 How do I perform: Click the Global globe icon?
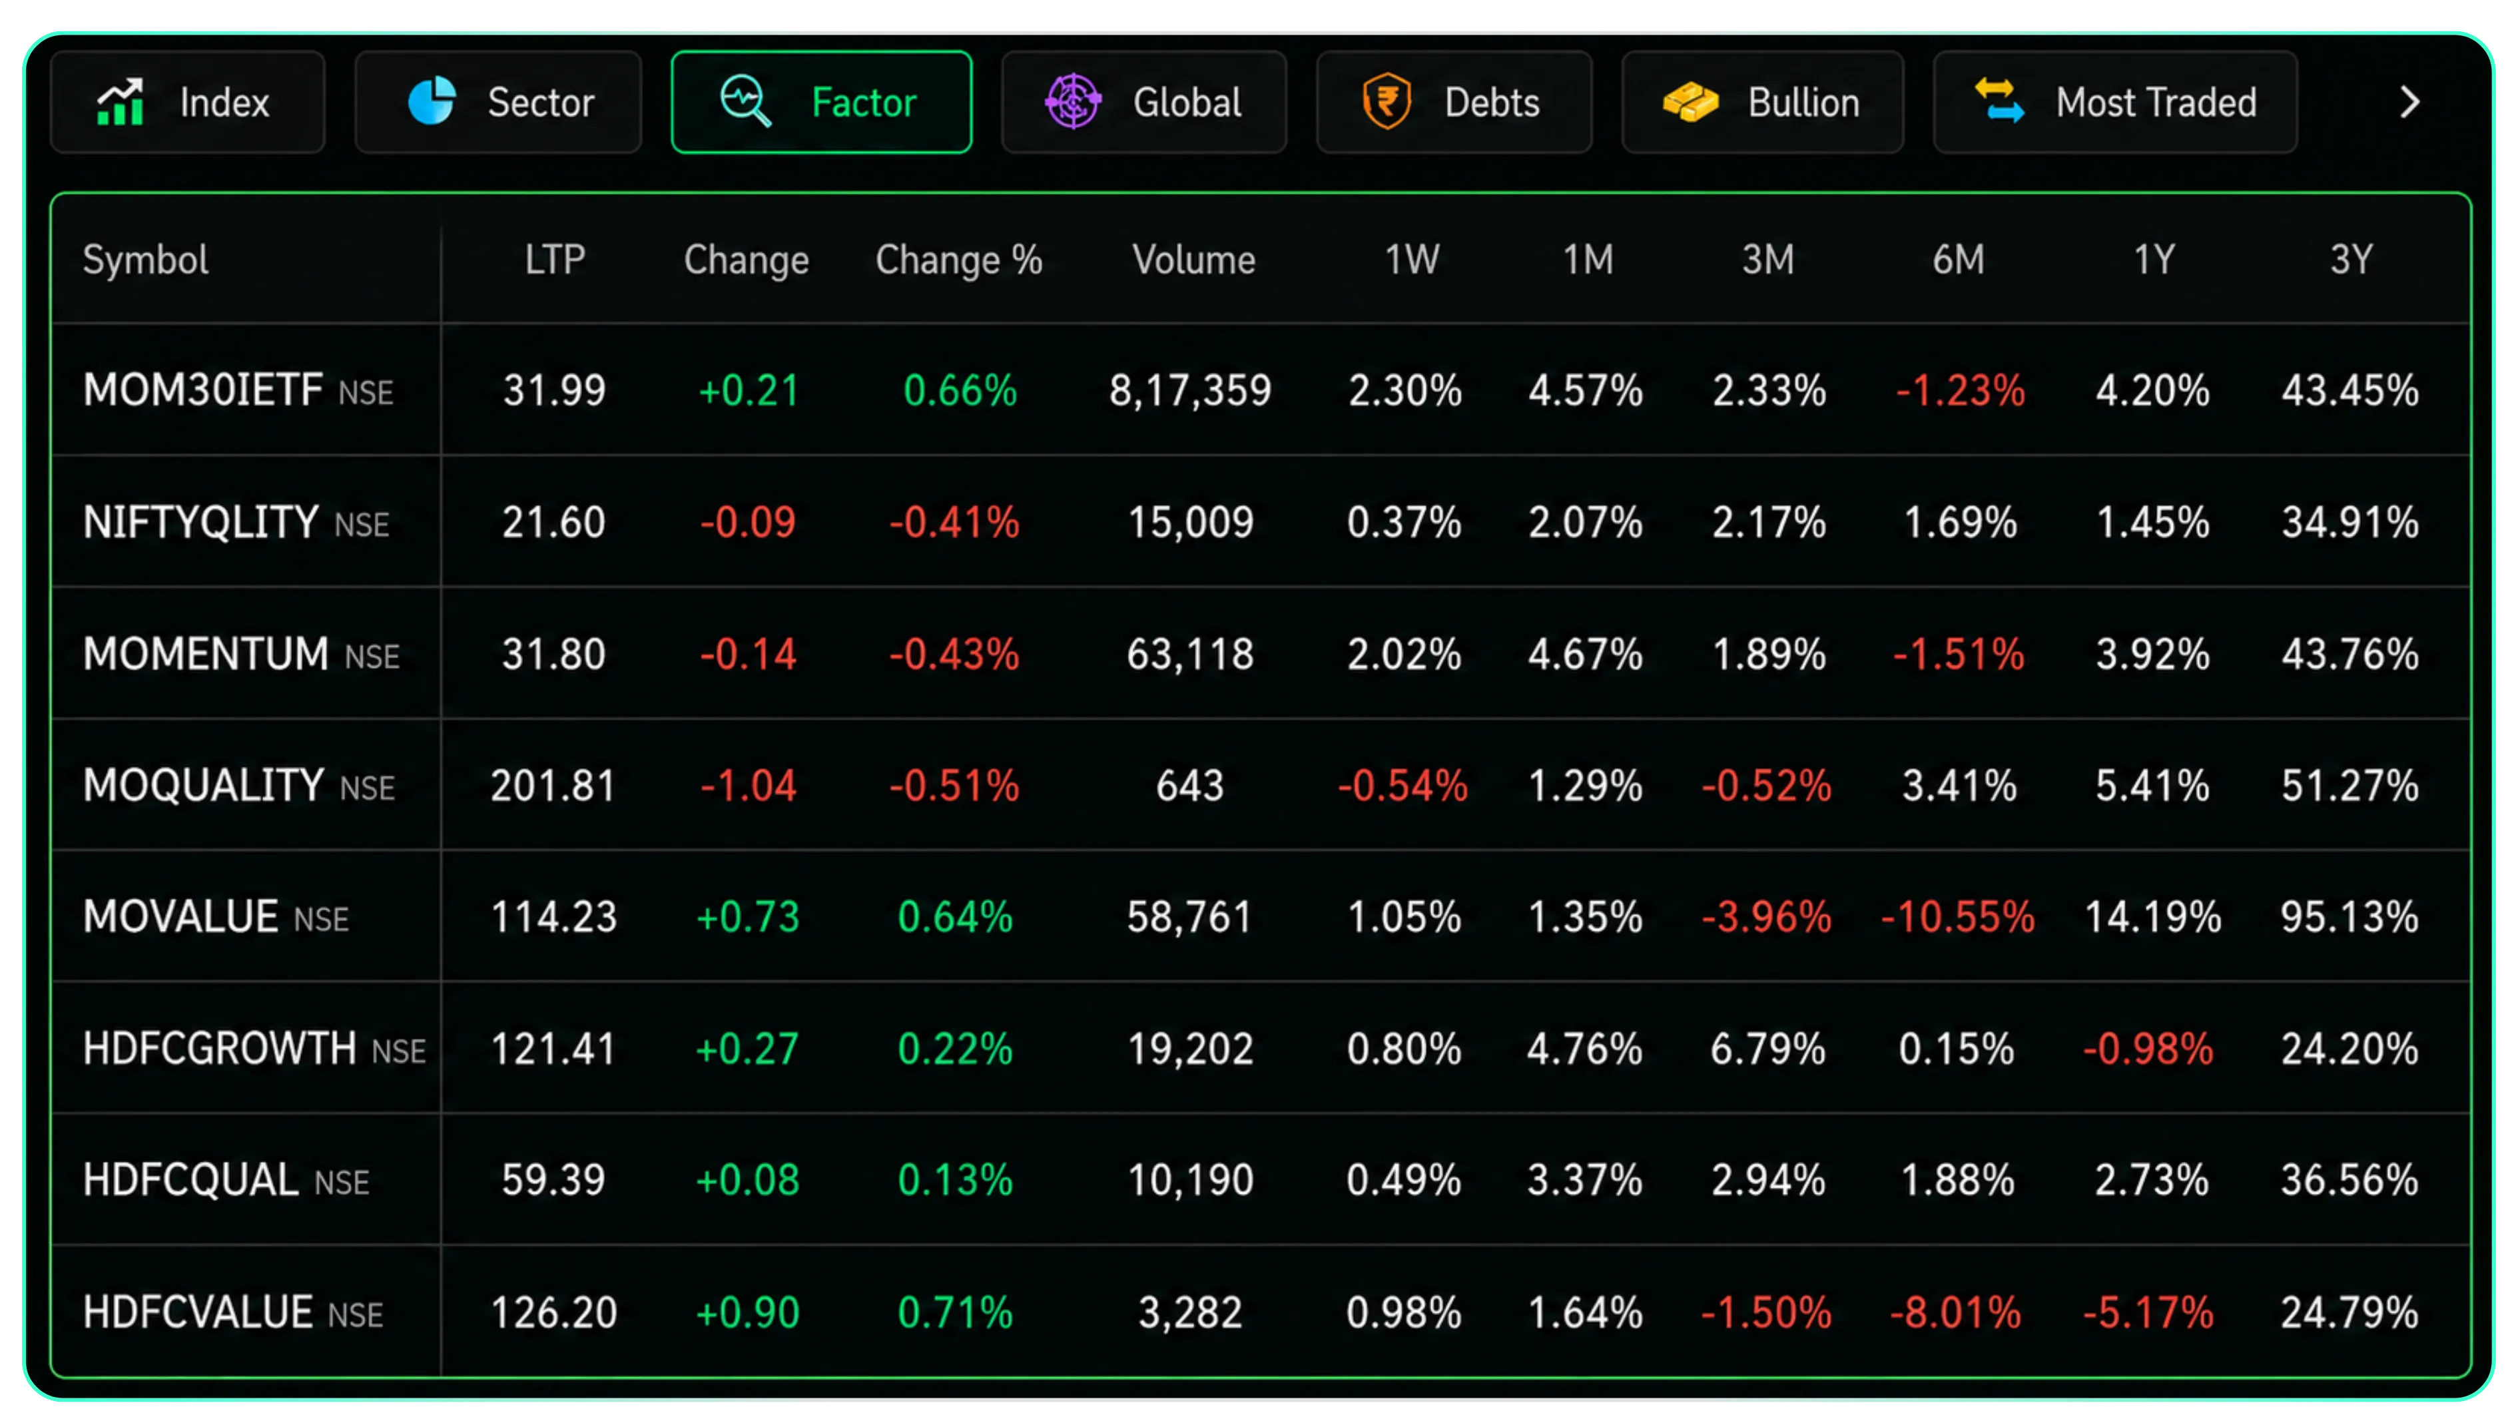tap(1074, 102)
